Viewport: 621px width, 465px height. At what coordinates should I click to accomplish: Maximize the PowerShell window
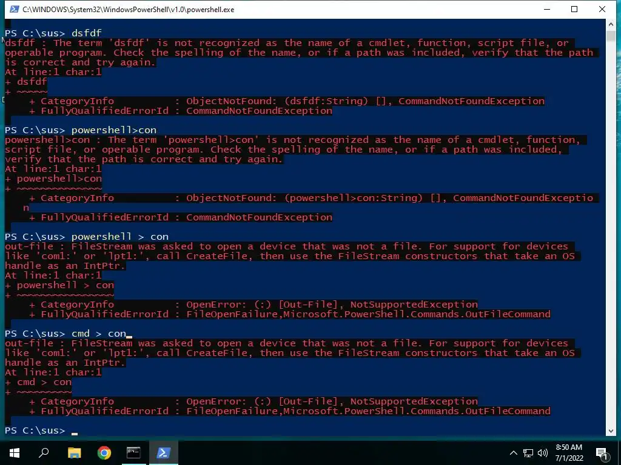pyautogui.click(x=574, y=9)
